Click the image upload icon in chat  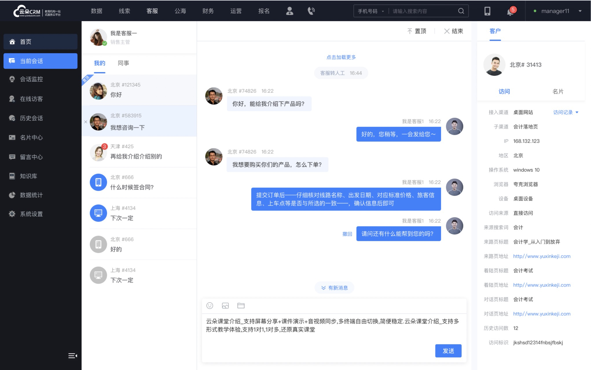pos(226,306)
